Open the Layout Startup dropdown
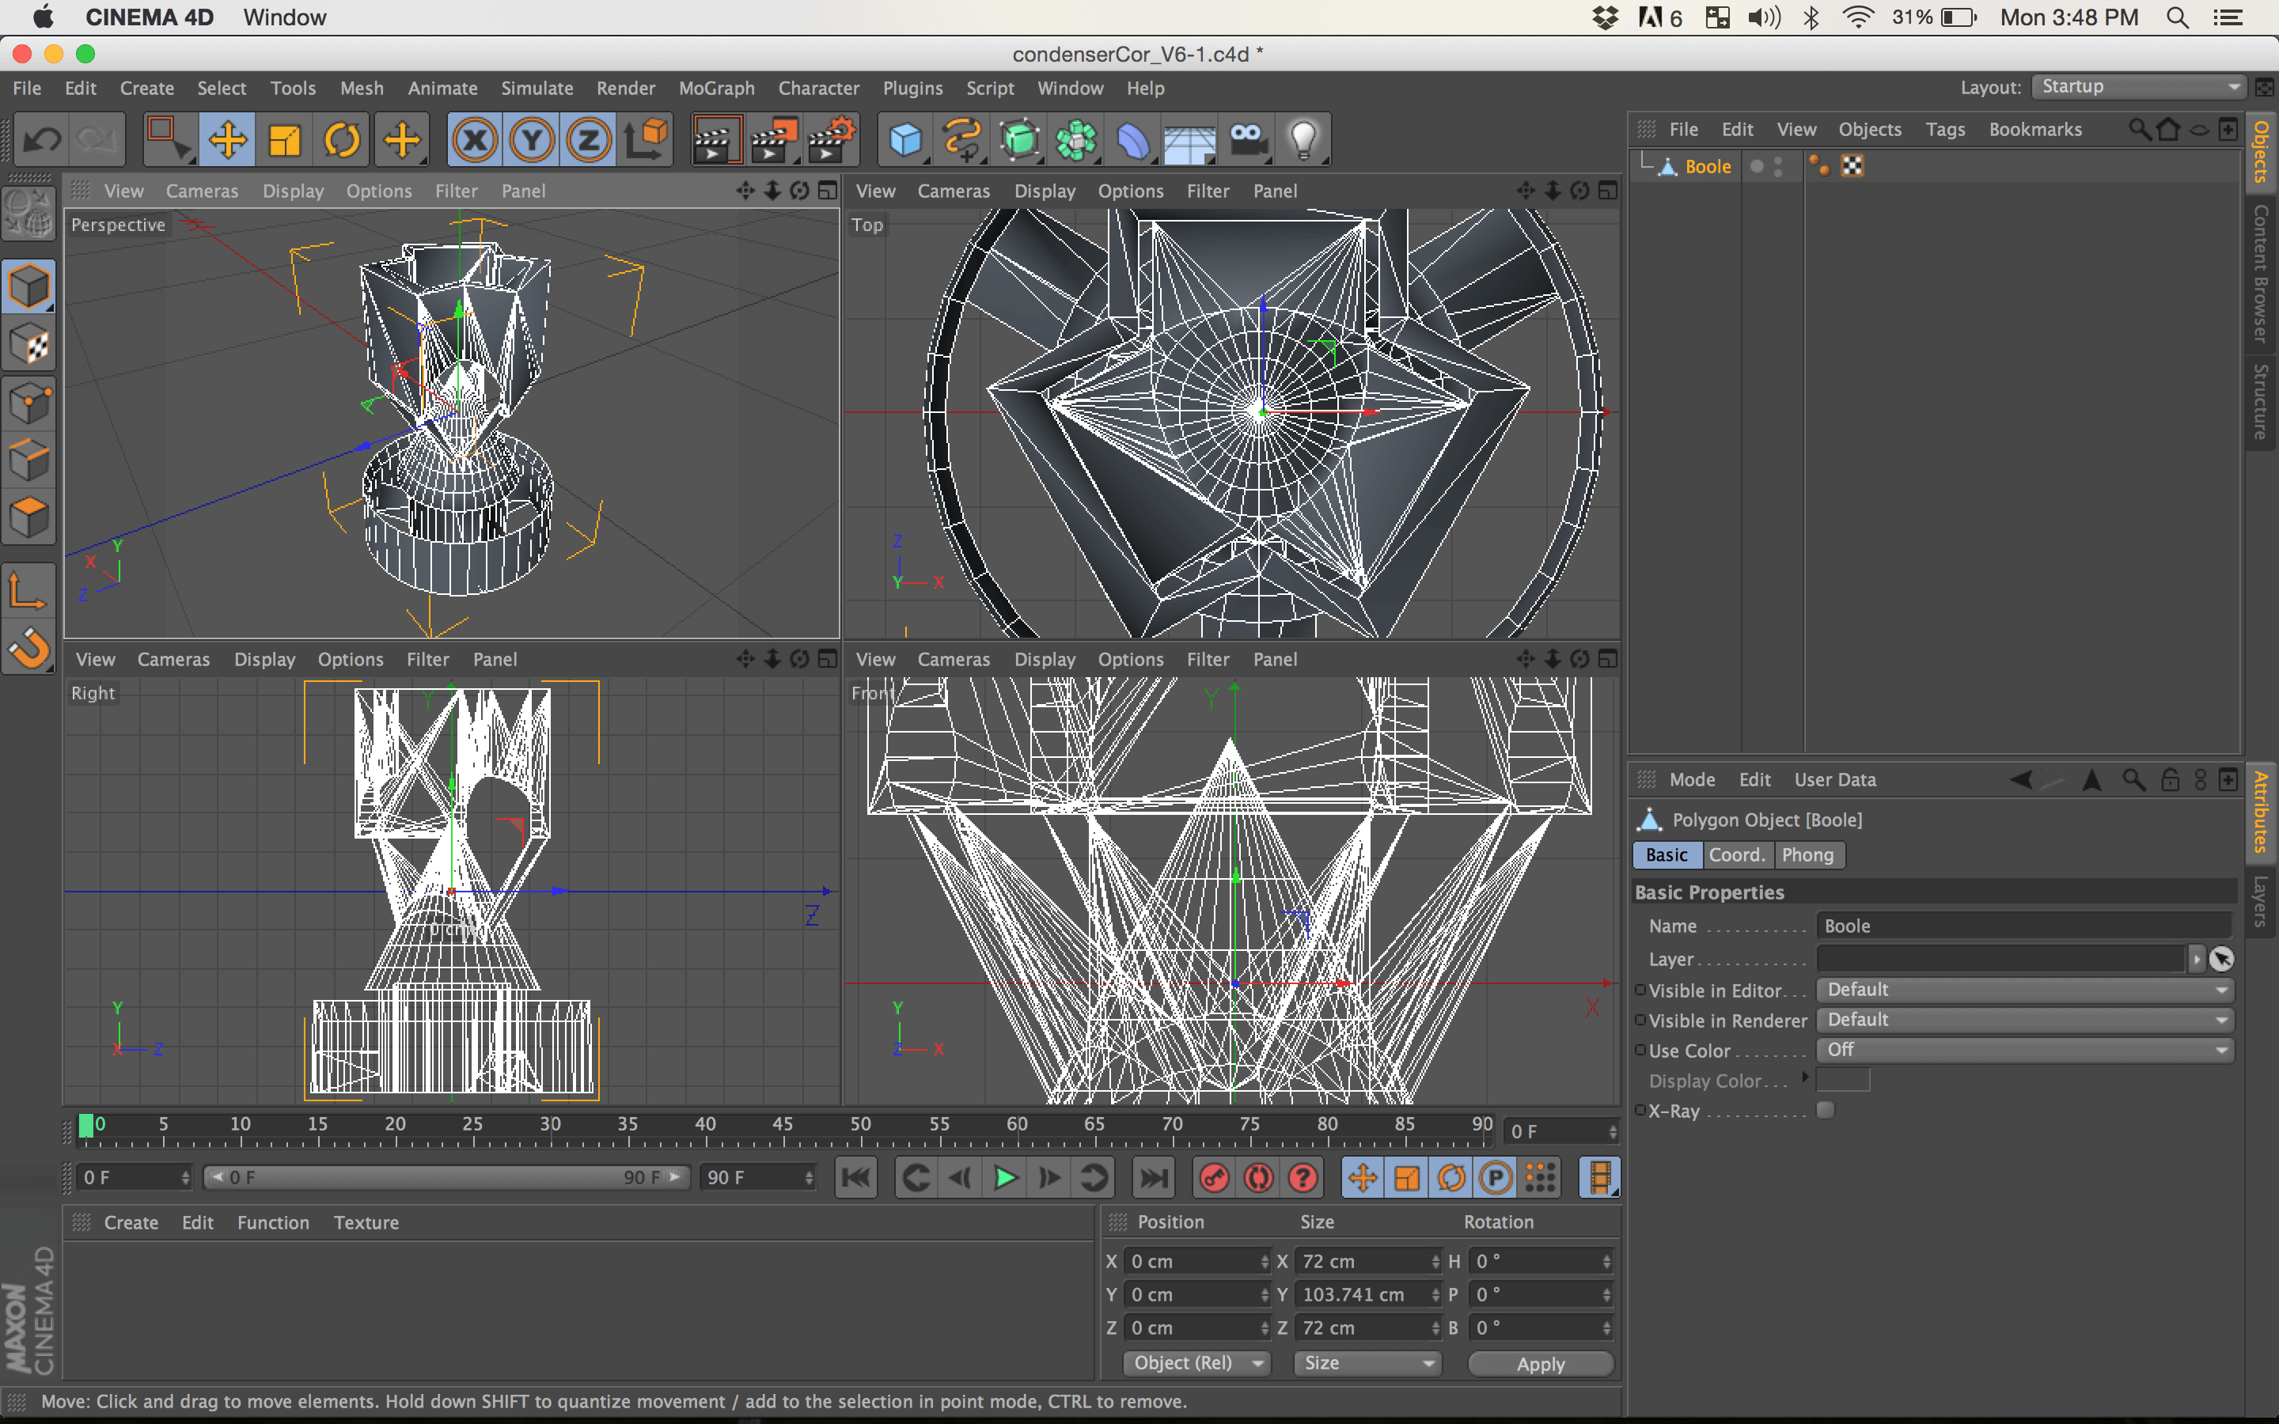 tap(2140, 87)
